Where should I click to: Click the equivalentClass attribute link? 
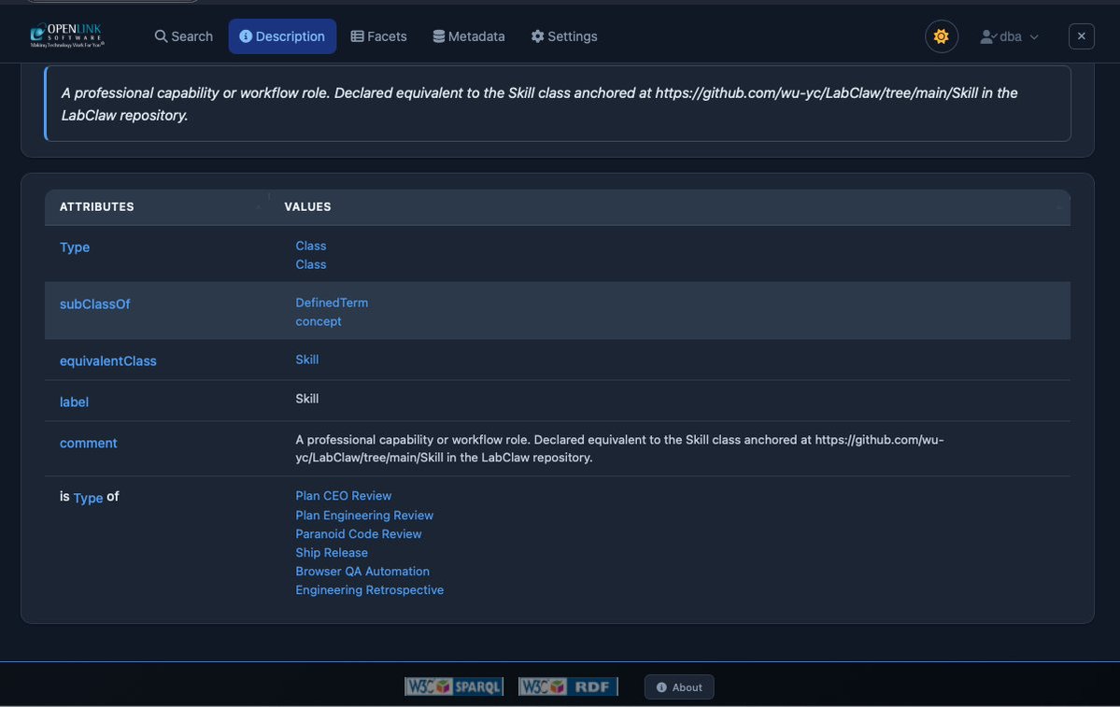point(107,361)
